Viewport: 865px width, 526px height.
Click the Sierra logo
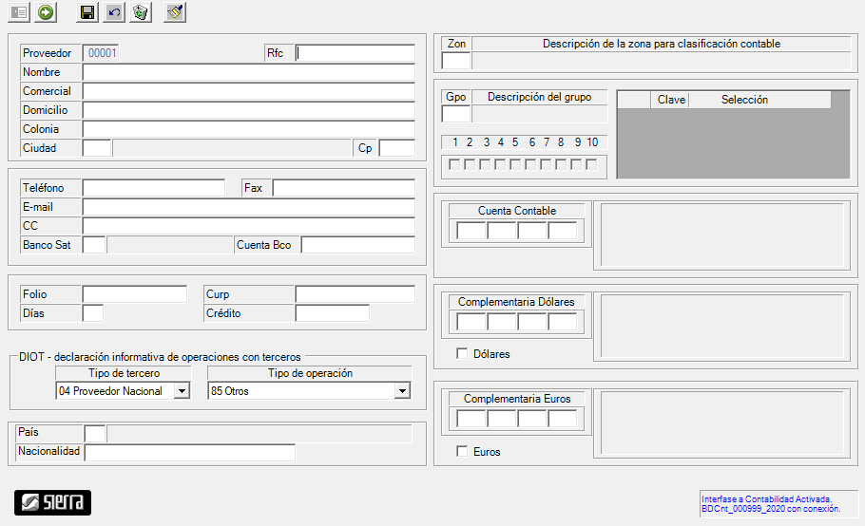[x=53, y=502]
